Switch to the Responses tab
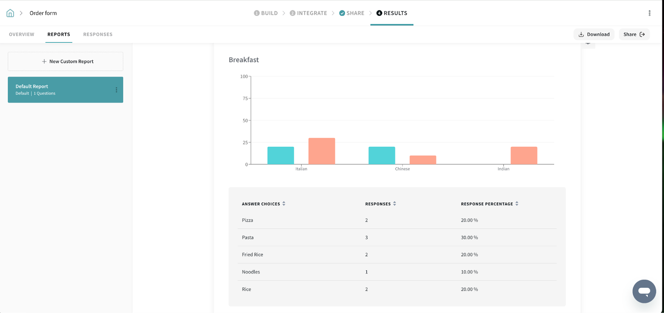Screen dimensions: 664x313 tap(98, 34)
